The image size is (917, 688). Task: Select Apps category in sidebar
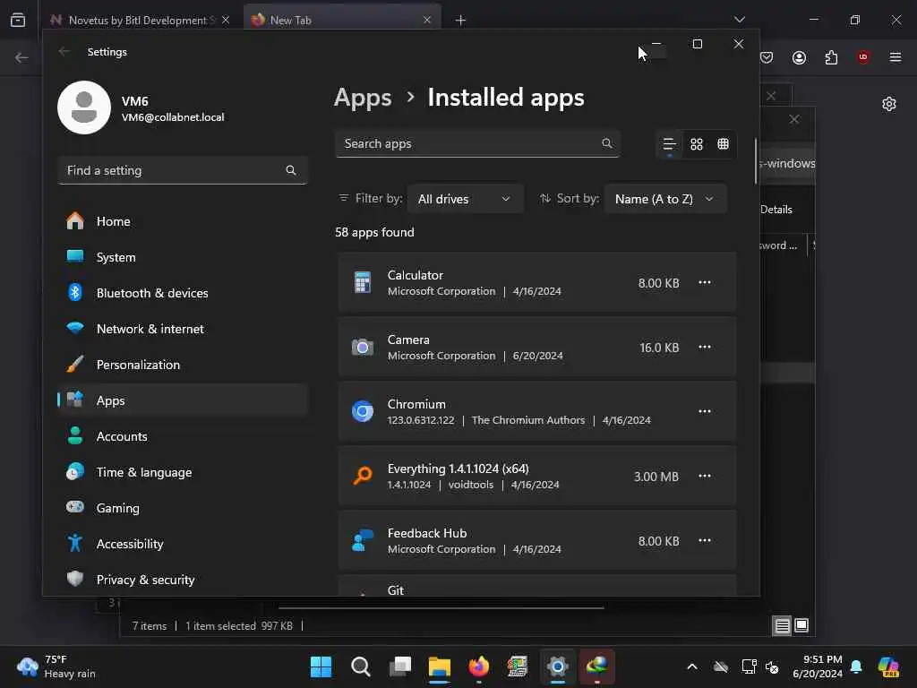[183, 400]
